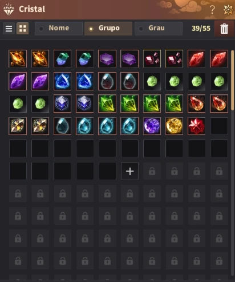Select the purple sparkling orb crystal
The height and width of the screenshot is (282, 235).
coord(152,126)
